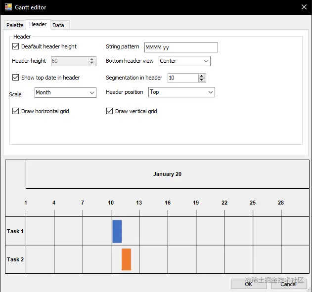312x292 pixels.
Task: Click the disabled Header height field
Action: (x=70, y=61)
